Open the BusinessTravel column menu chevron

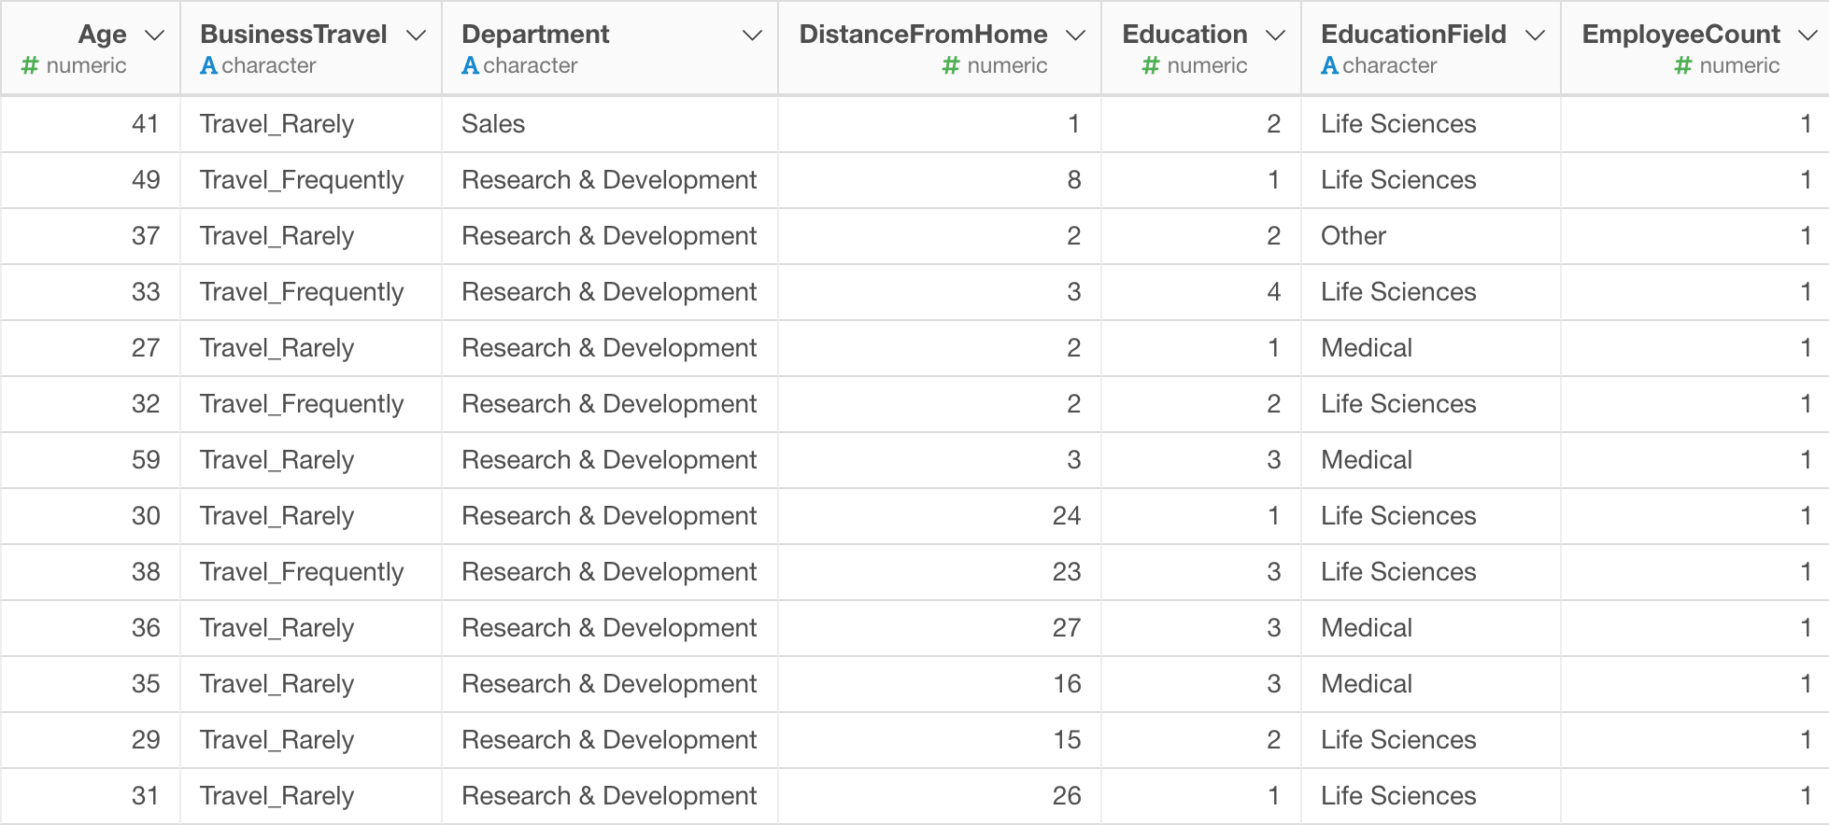tap(416, 35)
